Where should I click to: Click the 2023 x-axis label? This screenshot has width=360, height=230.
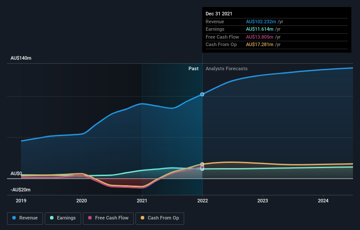pos(263,201)
